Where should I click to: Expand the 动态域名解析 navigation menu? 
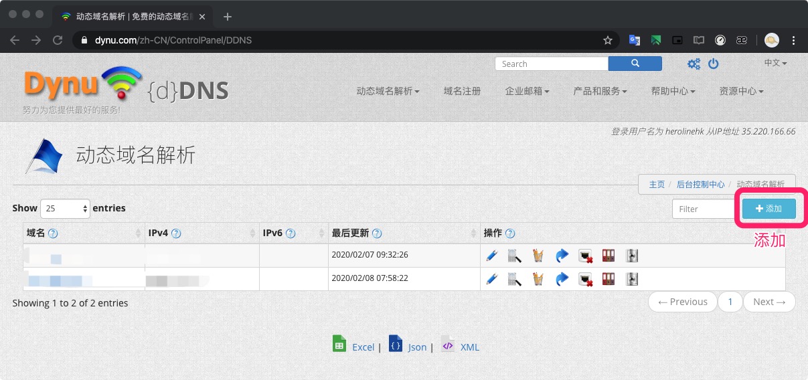(388, 91)
